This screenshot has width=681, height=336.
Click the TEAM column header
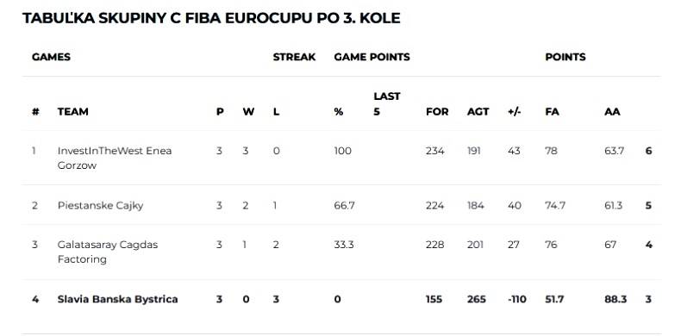click(x=72, y=111)
